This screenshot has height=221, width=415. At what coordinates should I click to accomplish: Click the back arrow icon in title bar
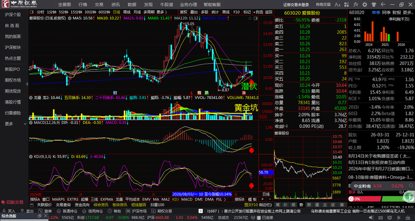(383, 4)
